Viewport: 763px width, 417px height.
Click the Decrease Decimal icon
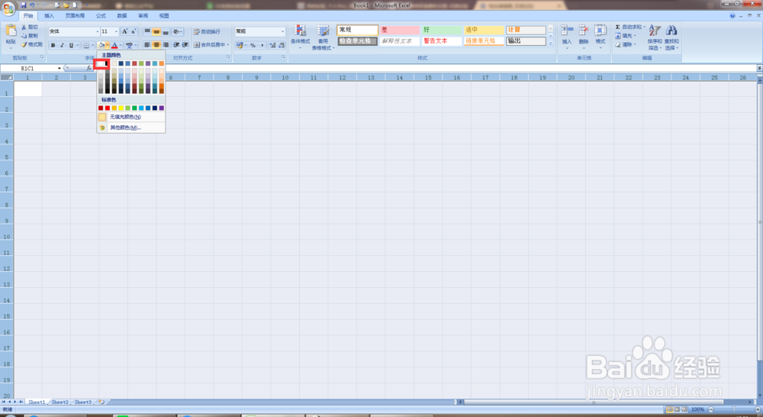[x=282, y=45]
